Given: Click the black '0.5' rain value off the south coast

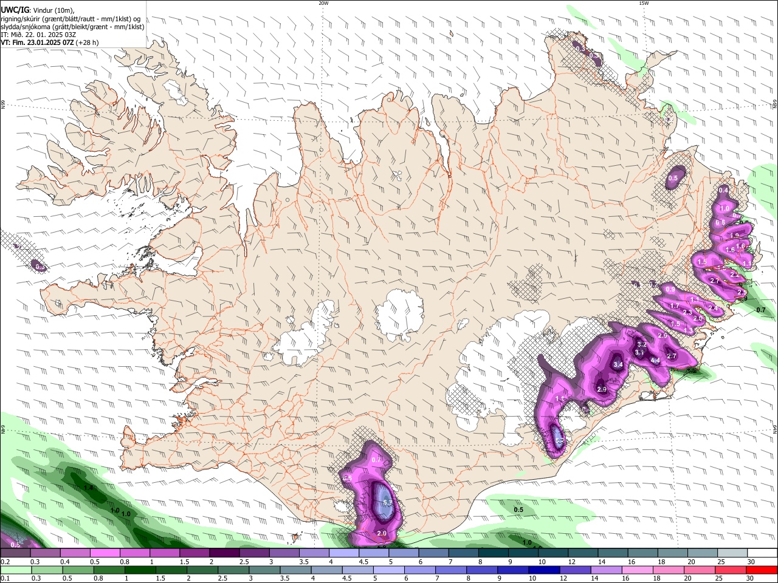Looking at the screenshot, I should click(518, 510).
